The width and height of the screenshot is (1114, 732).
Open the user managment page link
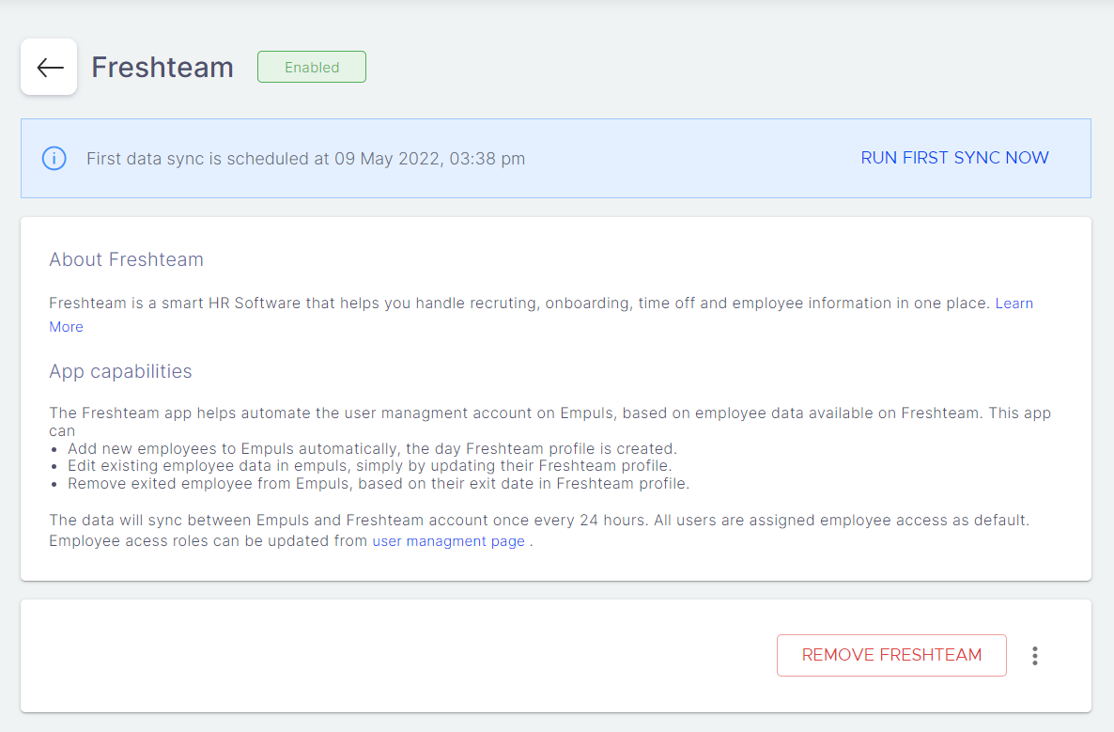click(448, 541)
